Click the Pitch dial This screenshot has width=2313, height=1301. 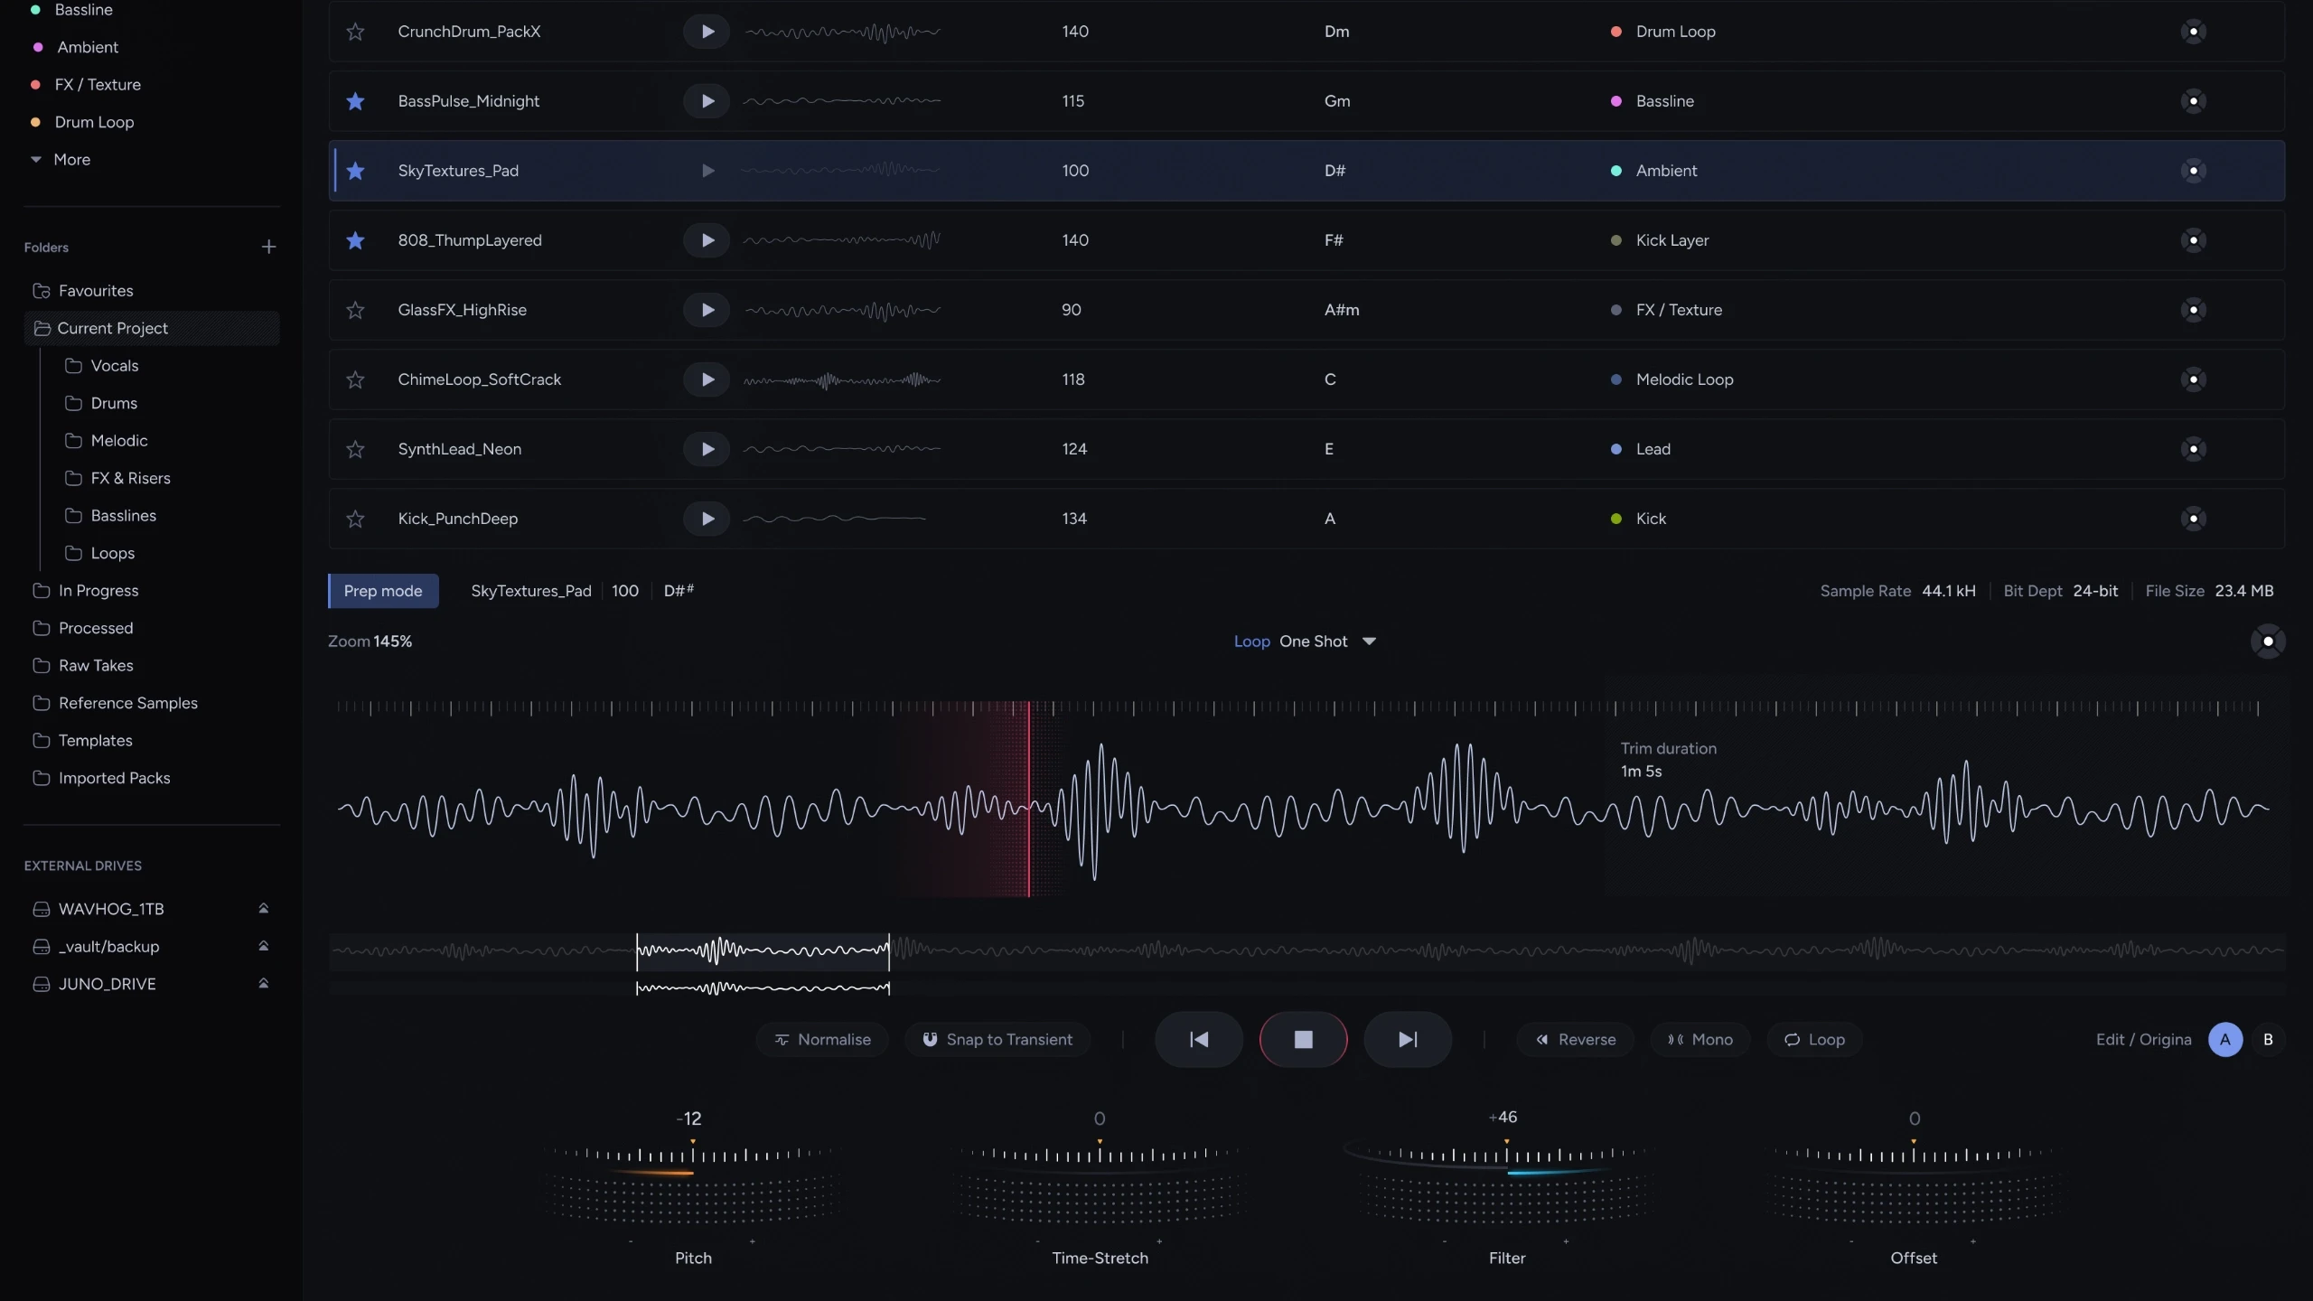(693, 1184)
